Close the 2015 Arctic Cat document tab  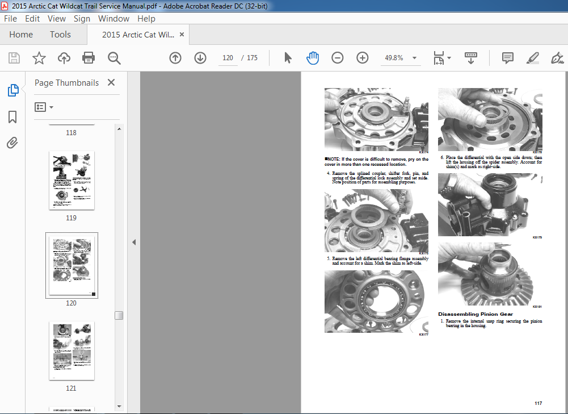click(182, 35)
